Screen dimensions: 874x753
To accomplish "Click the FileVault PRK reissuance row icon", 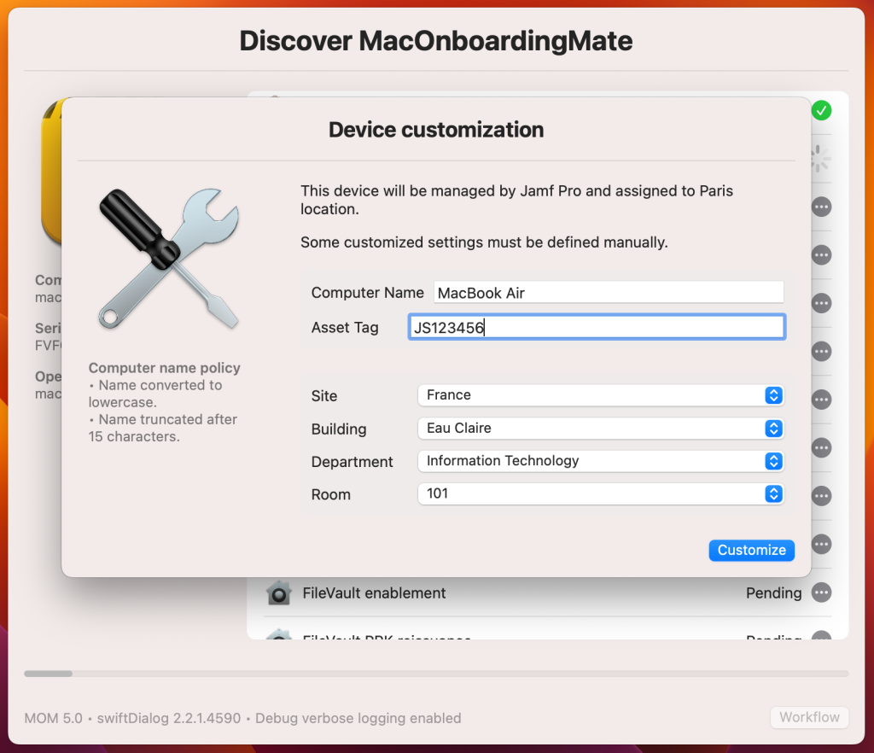I will [278, 635].
